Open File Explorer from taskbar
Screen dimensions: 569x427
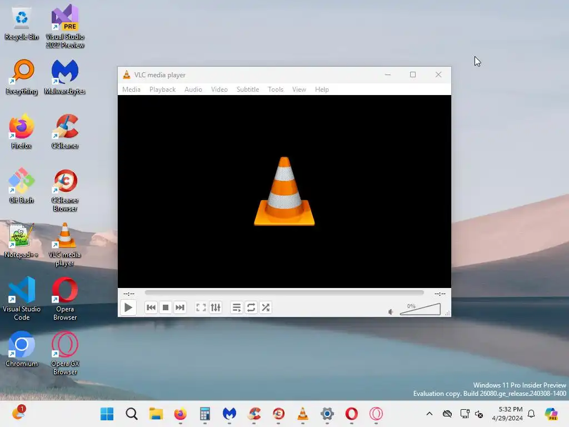click(156, 414)
